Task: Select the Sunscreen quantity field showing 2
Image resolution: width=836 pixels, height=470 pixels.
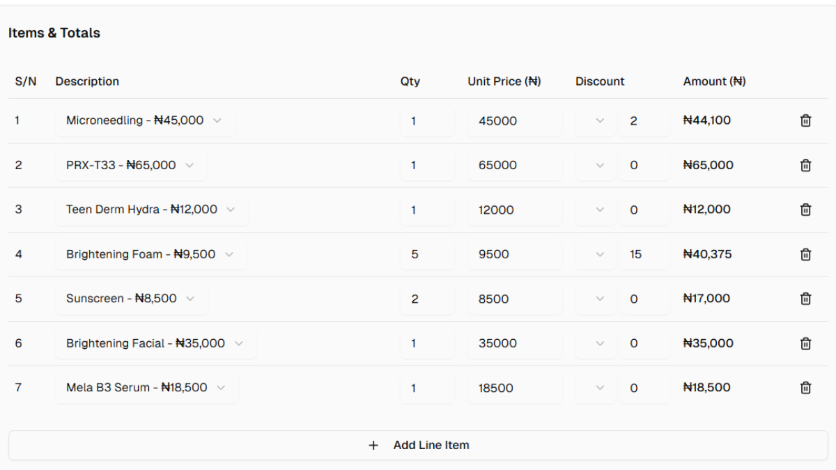Action: point(427,298)
